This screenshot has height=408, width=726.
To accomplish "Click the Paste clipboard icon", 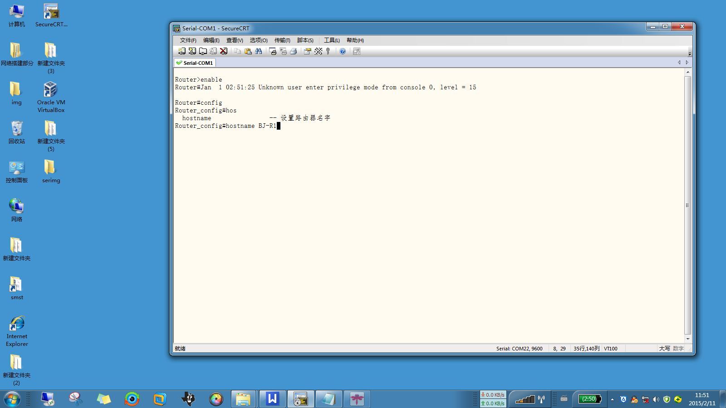I will click(248, 51).
